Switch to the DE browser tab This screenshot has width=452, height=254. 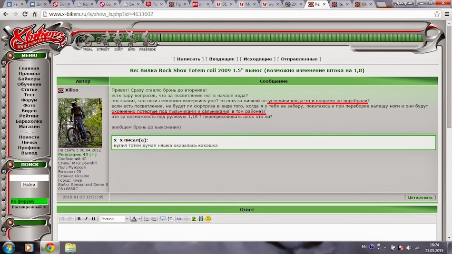click(224, 4)
